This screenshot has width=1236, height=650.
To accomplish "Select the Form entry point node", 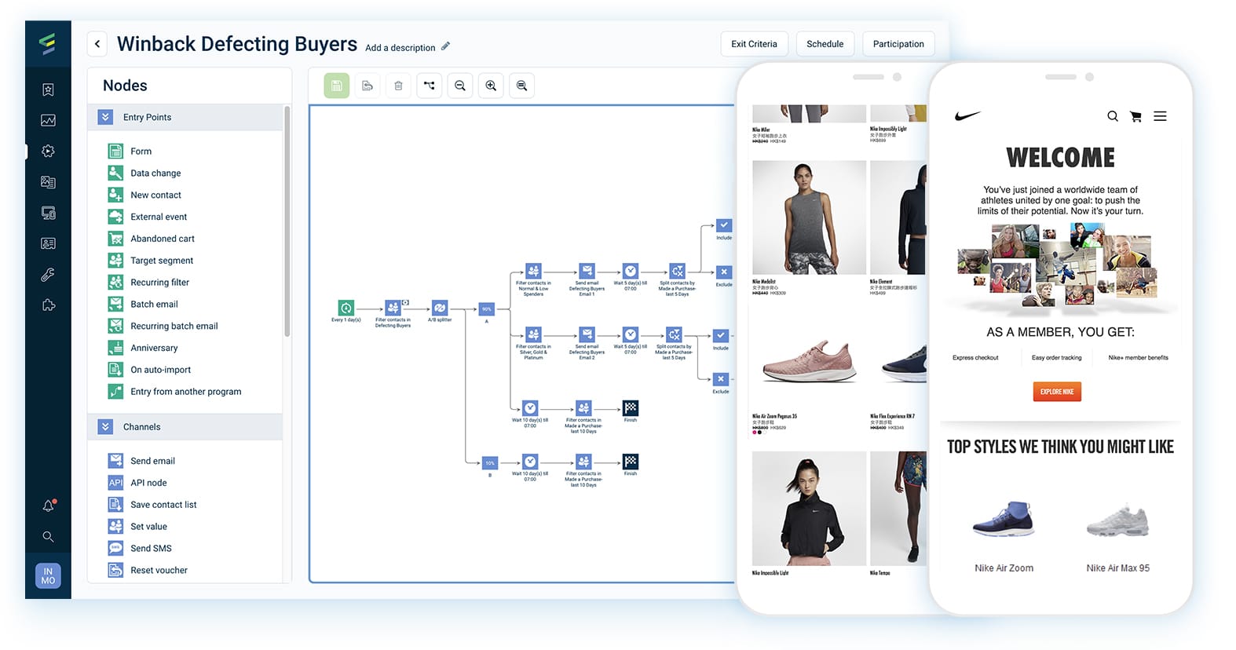I will [130, 152].
